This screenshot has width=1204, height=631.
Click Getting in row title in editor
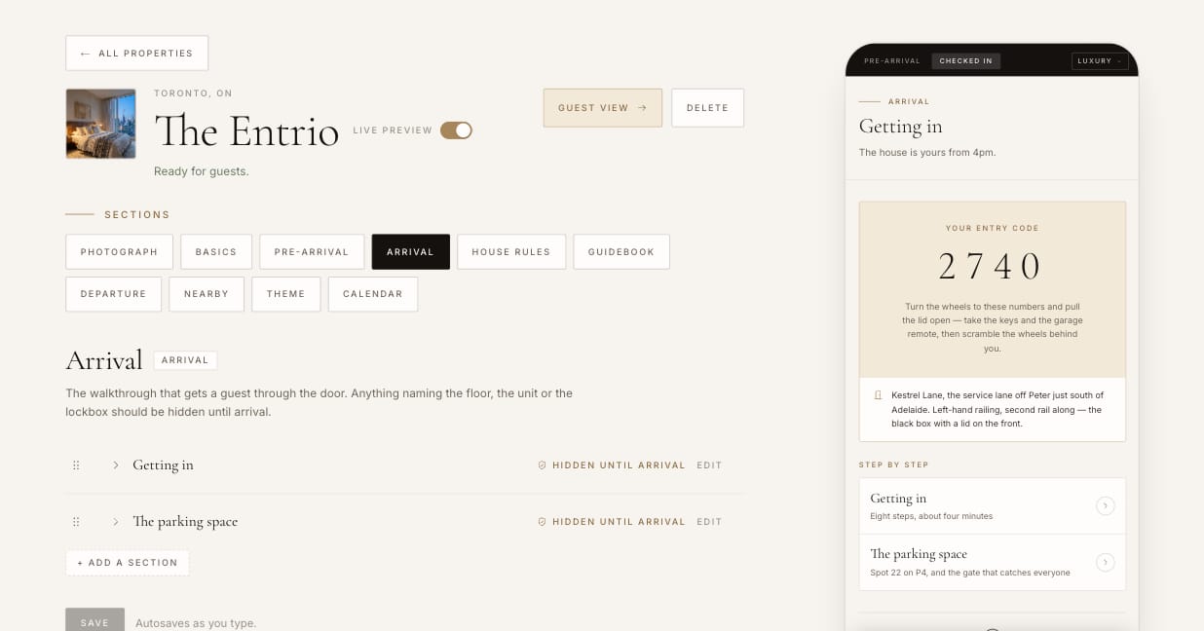[164, 465]
